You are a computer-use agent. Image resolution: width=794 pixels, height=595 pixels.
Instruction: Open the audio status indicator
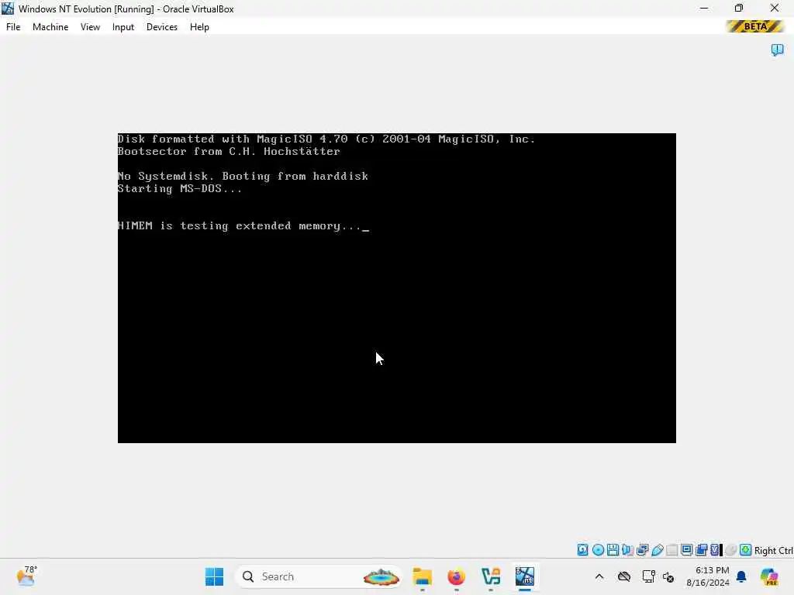(x=628, y=549)
